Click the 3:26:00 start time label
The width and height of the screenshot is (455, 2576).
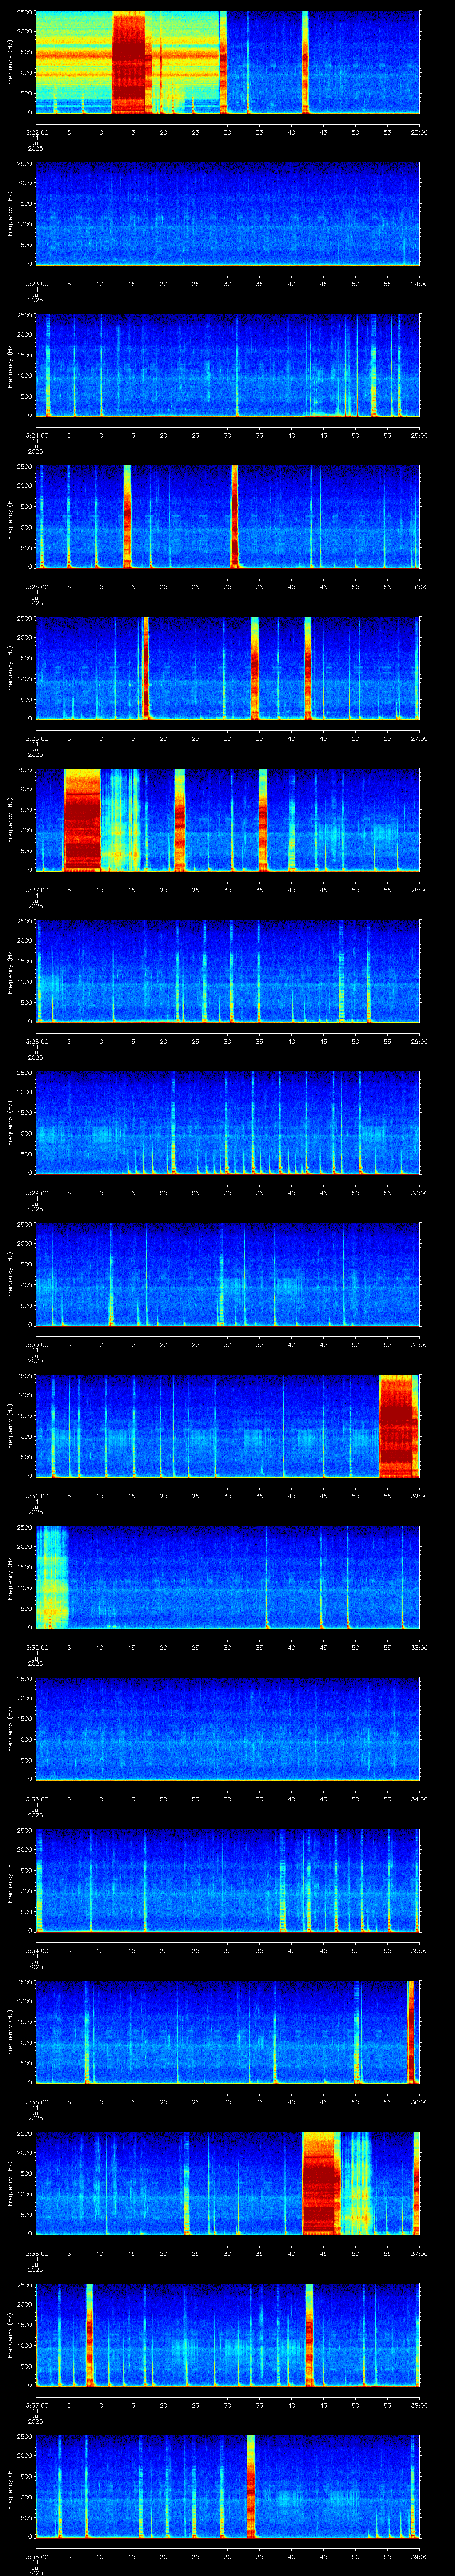click(x=37, y=738)
